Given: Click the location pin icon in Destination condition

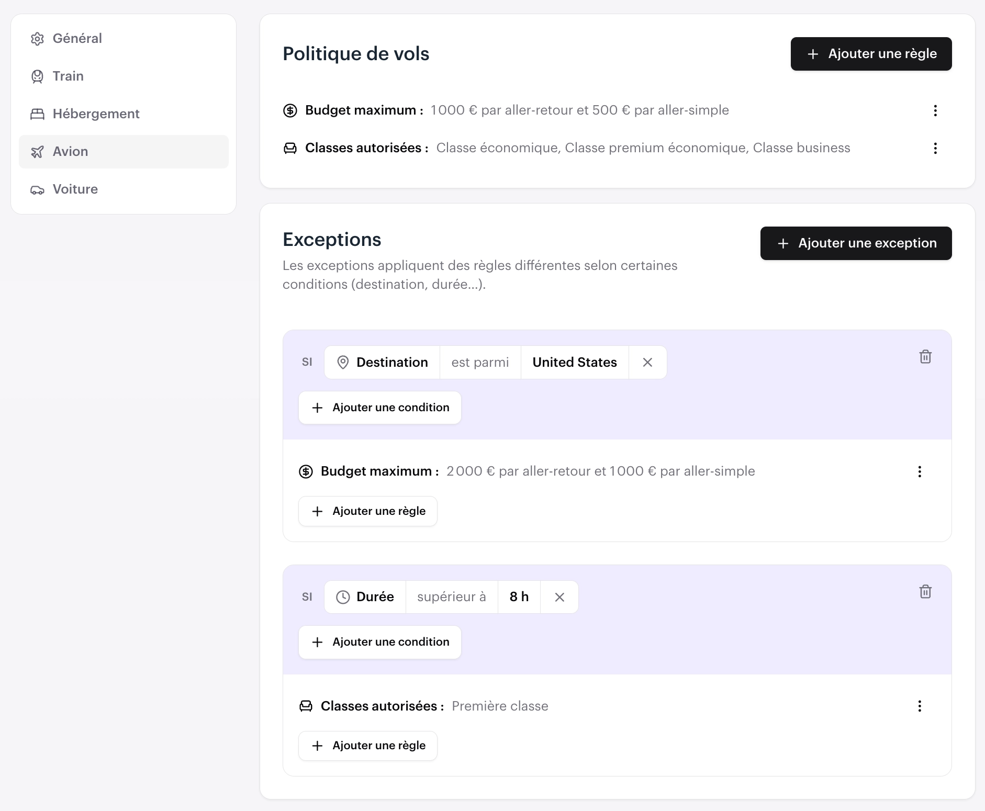Looking at the screenshot, I should click(x=343, y=362).
